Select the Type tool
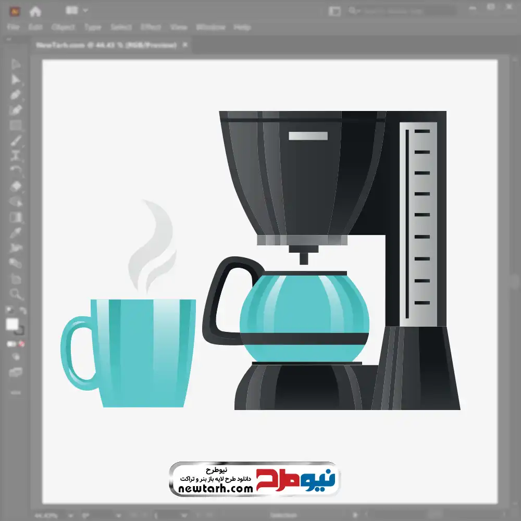Screen dimensions: 521x521 click(x=16, y=155)
